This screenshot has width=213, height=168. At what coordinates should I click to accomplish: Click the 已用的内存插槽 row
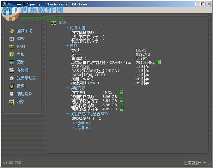click(x=88, y=37)
